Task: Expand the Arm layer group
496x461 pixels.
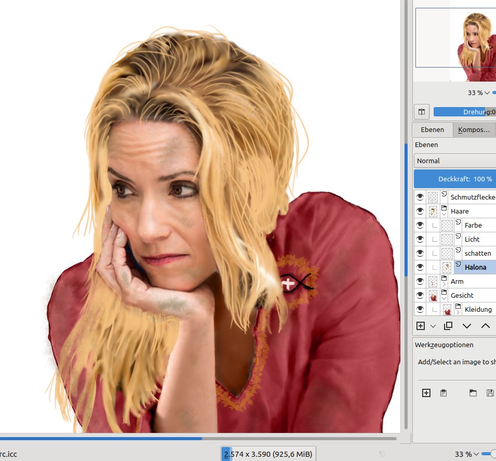Action: click(444, 284)
